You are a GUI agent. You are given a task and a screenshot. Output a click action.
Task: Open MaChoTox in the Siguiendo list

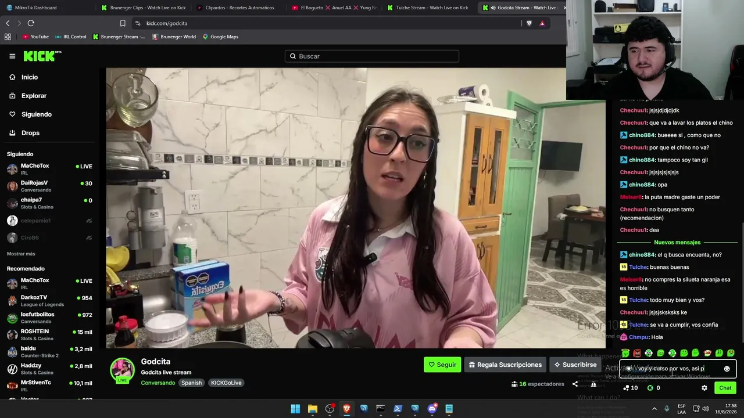(49, 169)
